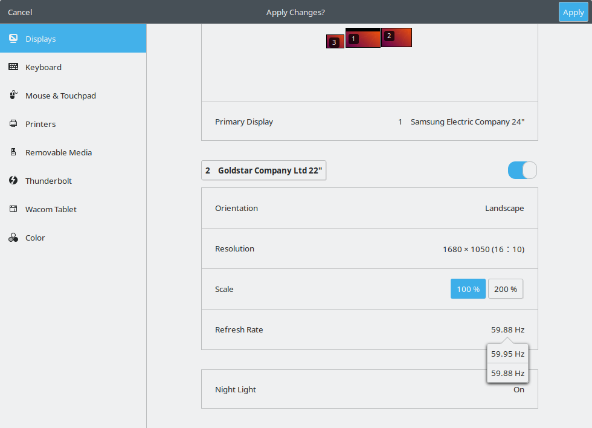
Task: Click the Night Light On value
Action: [519, 389]
